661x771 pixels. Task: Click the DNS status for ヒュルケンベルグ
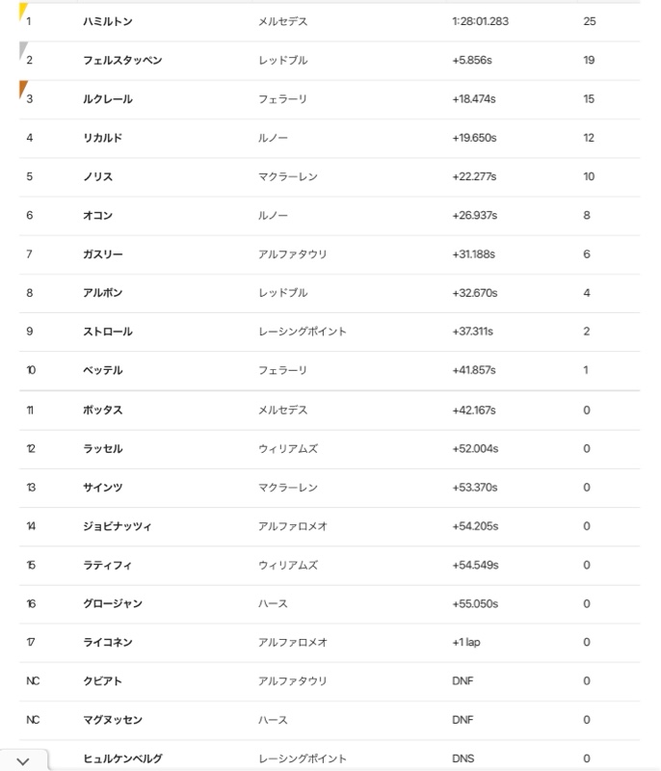pyautogui.click(x=463, y=758)
